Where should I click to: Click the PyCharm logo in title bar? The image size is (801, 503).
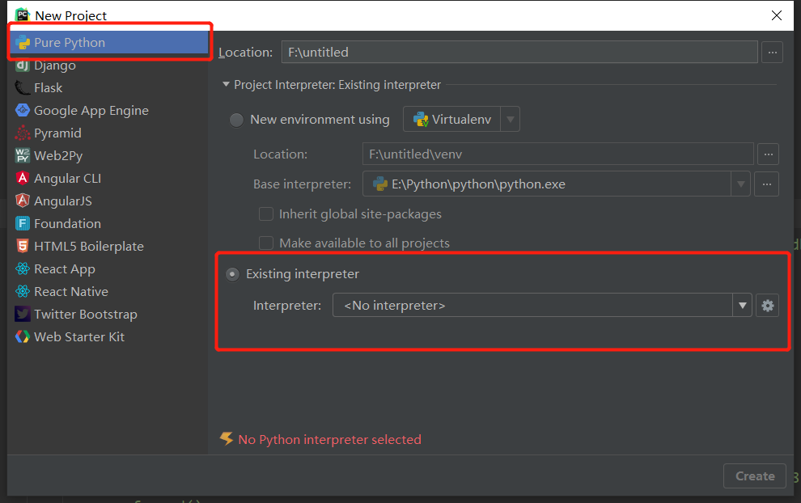tap(23, 15)
